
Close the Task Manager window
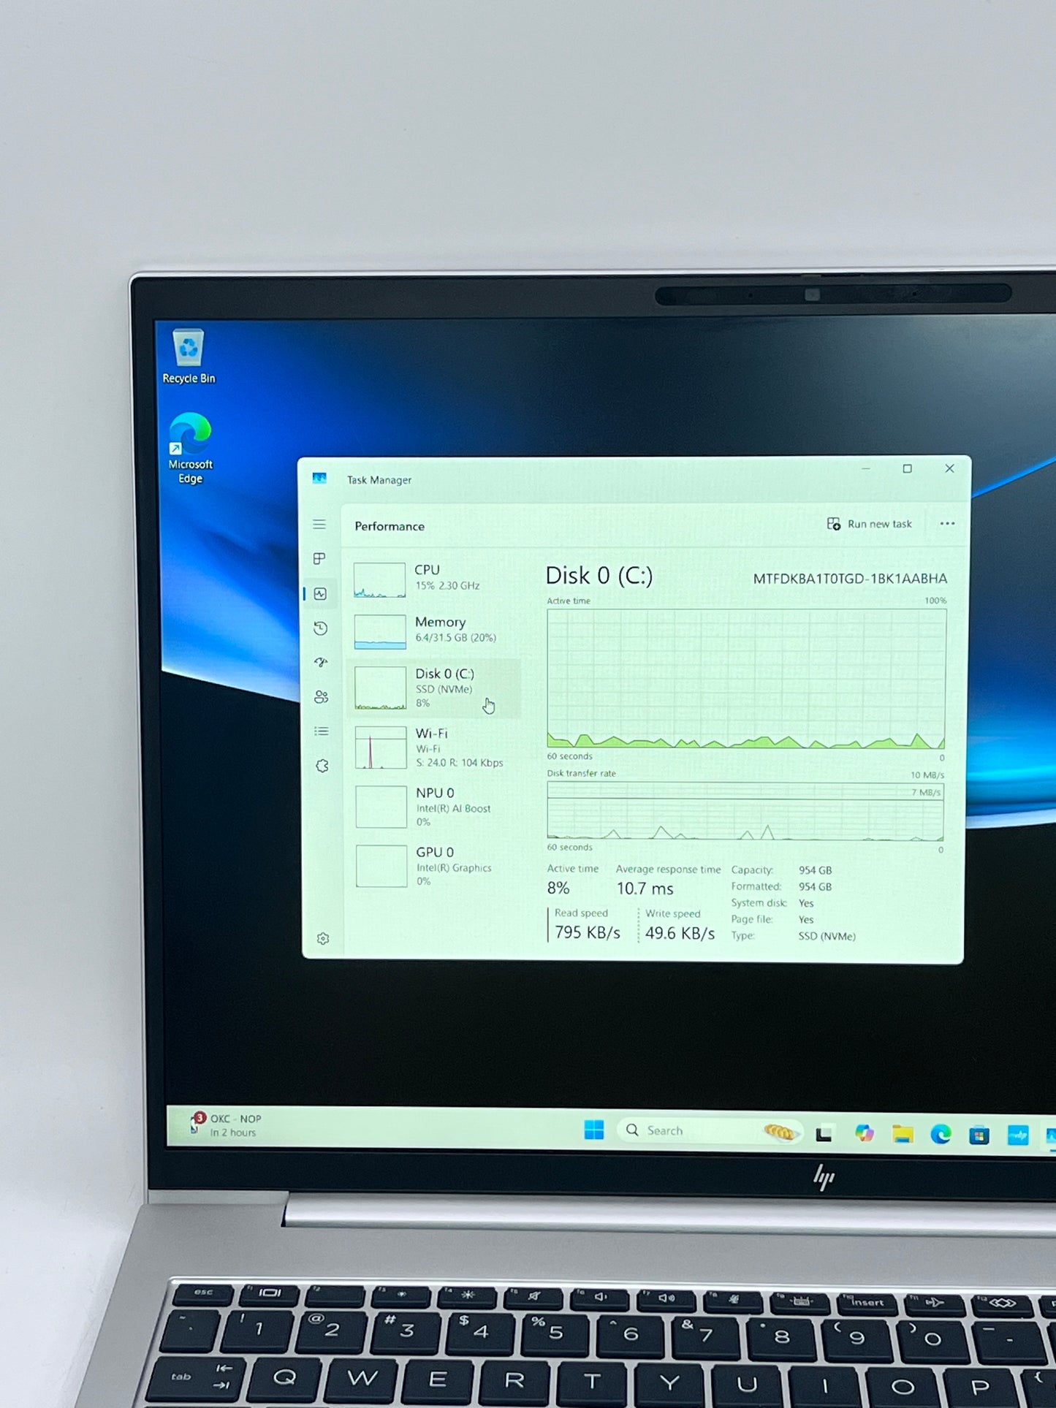[x=949, y=468]
